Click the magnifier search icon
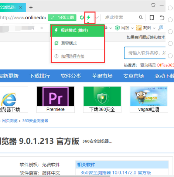 [x=141, y=17]
